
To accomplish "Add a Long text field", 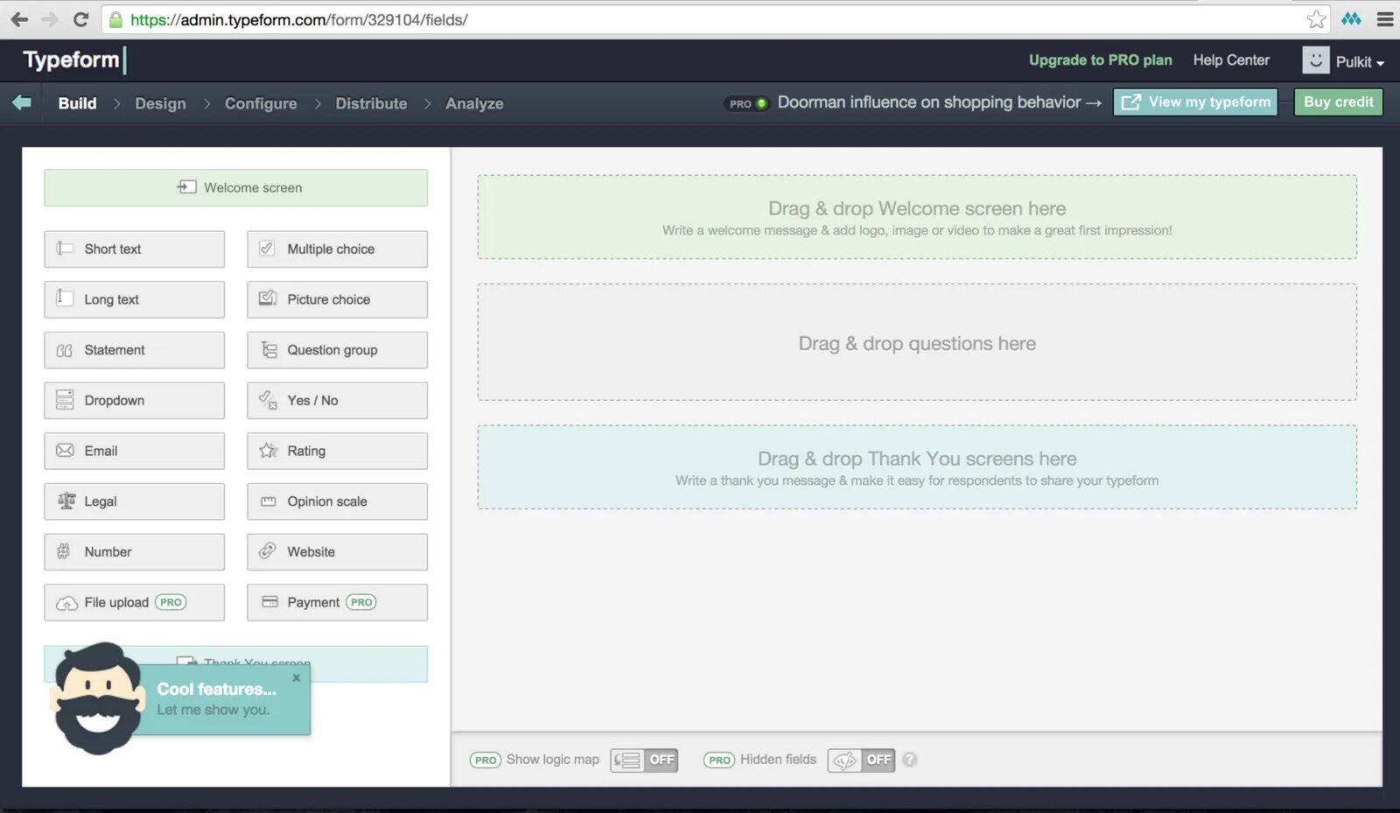I will [134, 299].
